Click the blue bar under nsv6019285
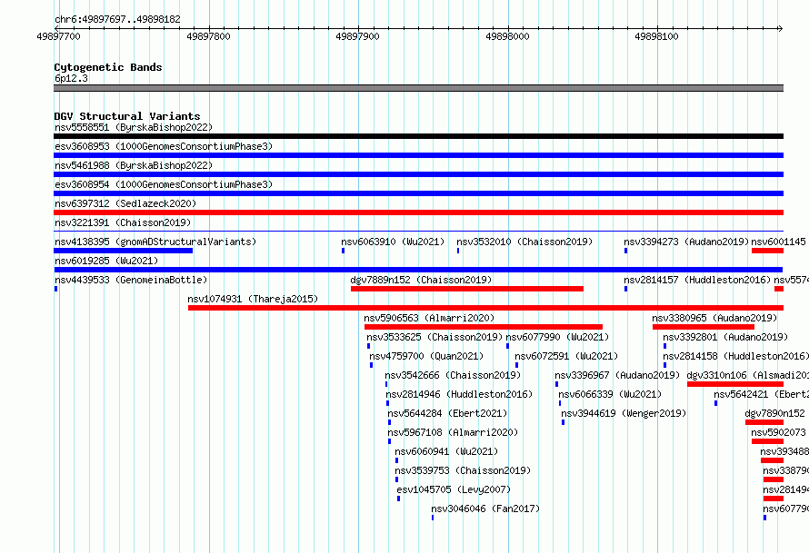This screenshot has height=553, width=809. [x=418, y=270]
